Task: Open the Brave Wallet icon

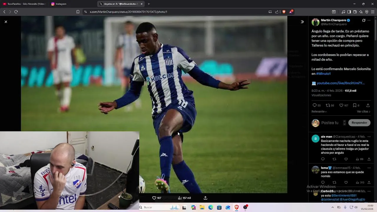Action: [355, 12]
